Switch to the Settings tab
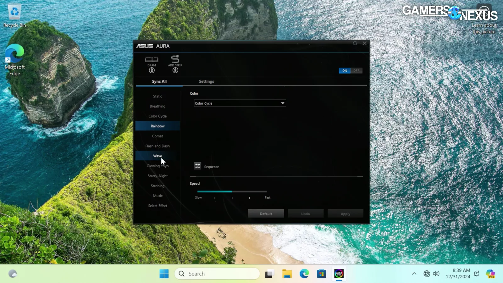 click(206, 81)
